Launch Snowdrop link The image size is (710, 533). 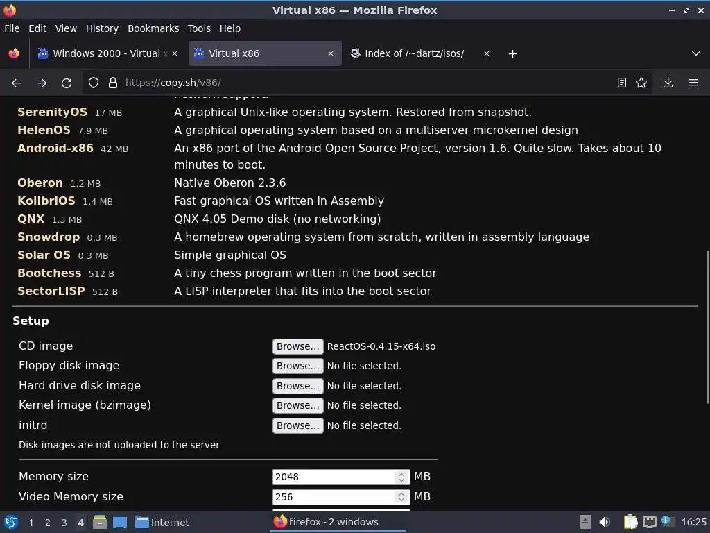pos(49,237)
